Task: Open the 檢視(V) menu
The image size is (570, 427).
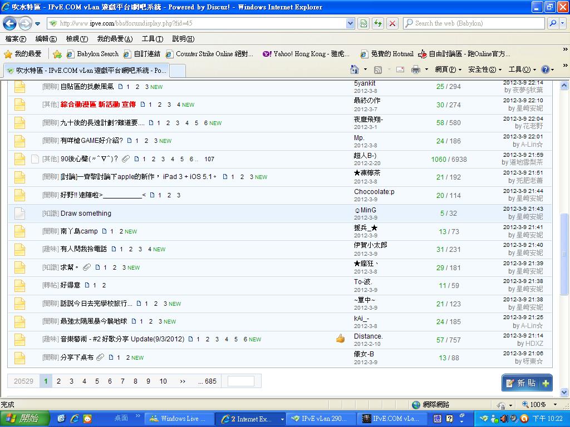Action: tap(77, 39)
